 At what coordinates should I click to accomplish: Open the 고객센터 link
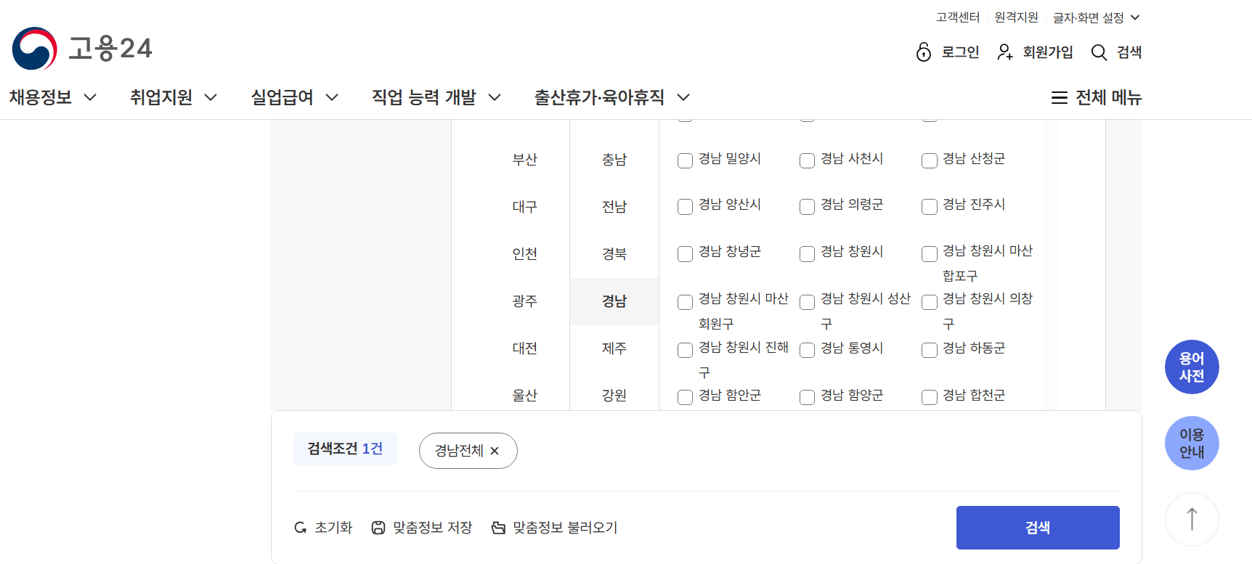click(x=956, y=17)
